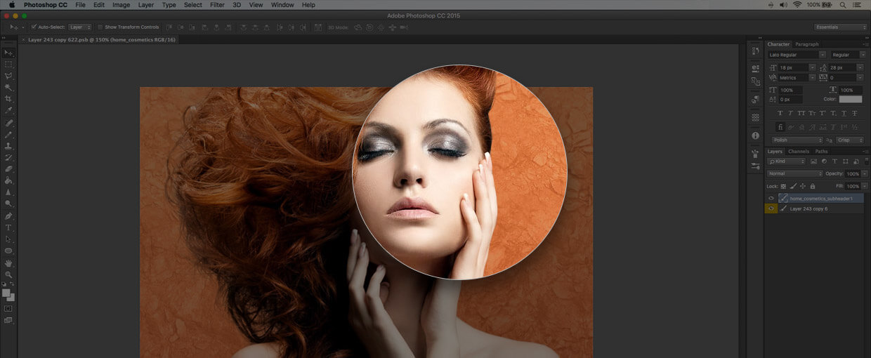Select the Lasso tool
871x358 pixels.
(x=8, y=76)
